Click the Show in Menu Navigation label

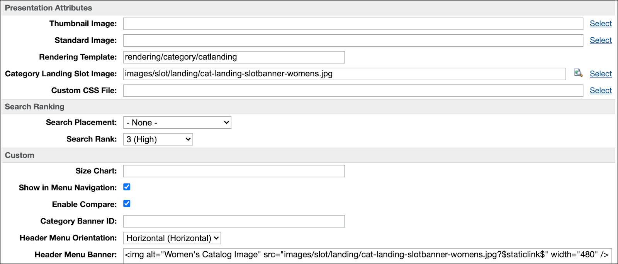68,188
